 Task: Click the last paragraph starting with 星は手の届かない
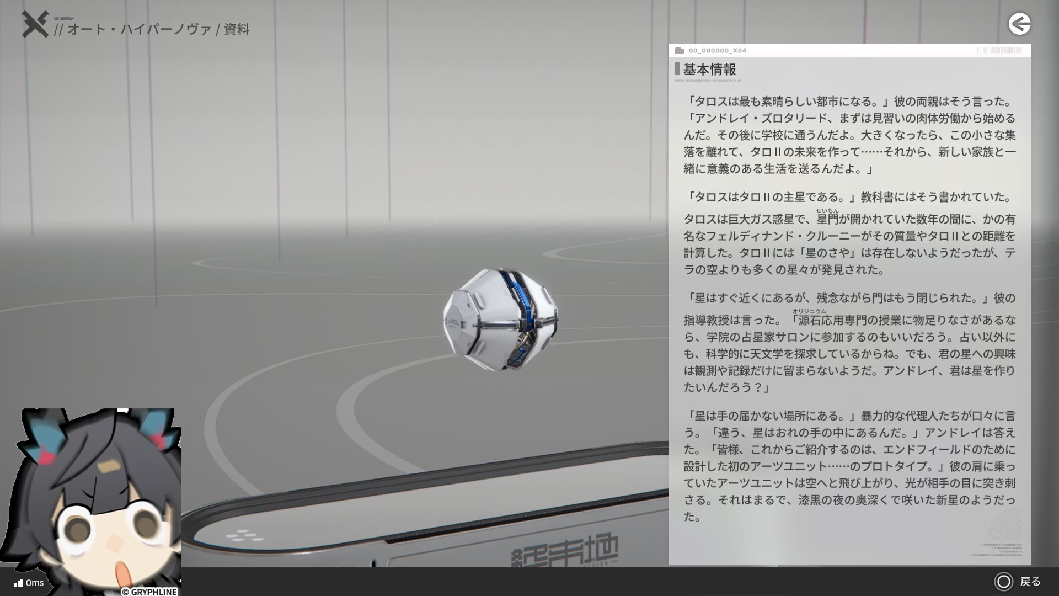[849, 466]
